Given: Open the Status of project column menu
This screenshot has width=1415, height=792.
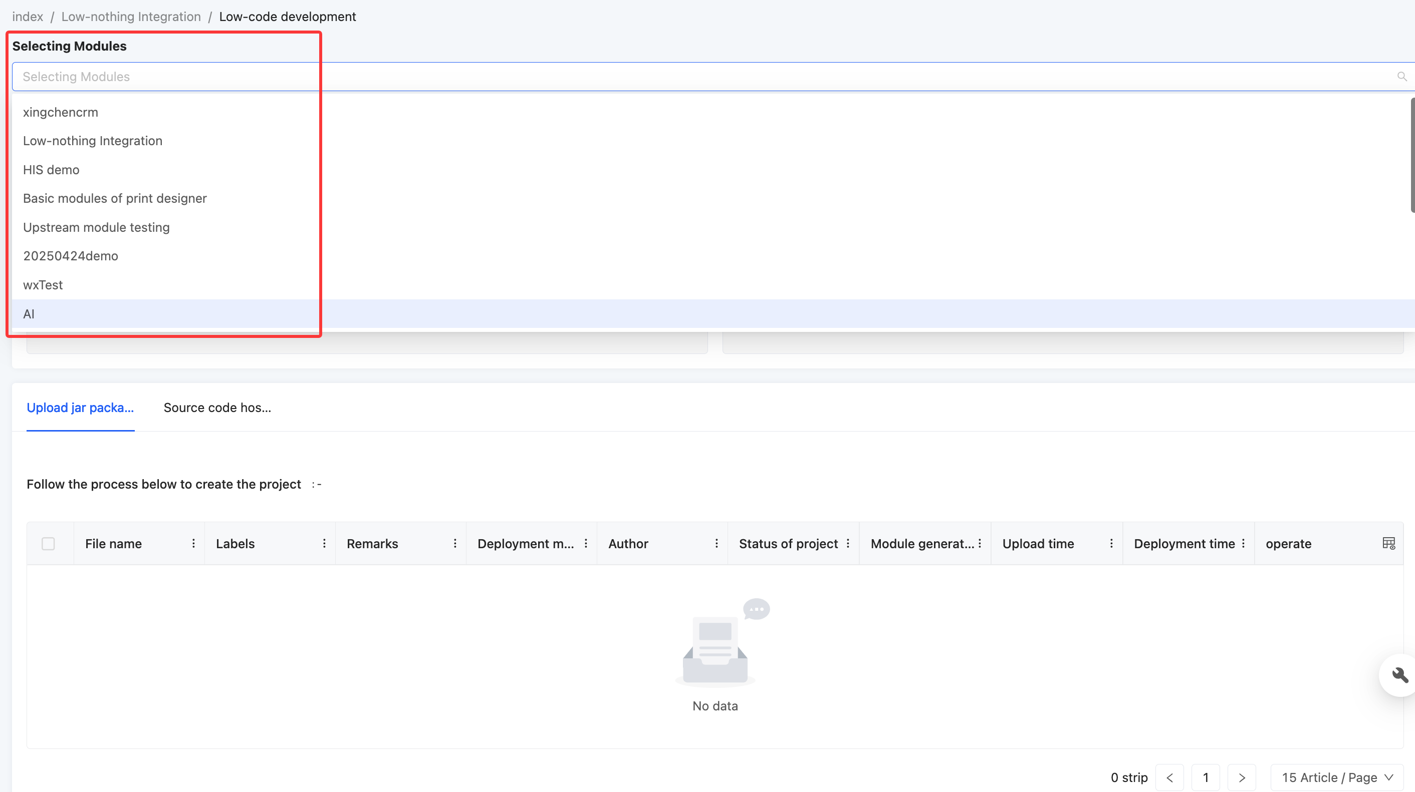Looking at the screenshot, I should pos(848,543).
